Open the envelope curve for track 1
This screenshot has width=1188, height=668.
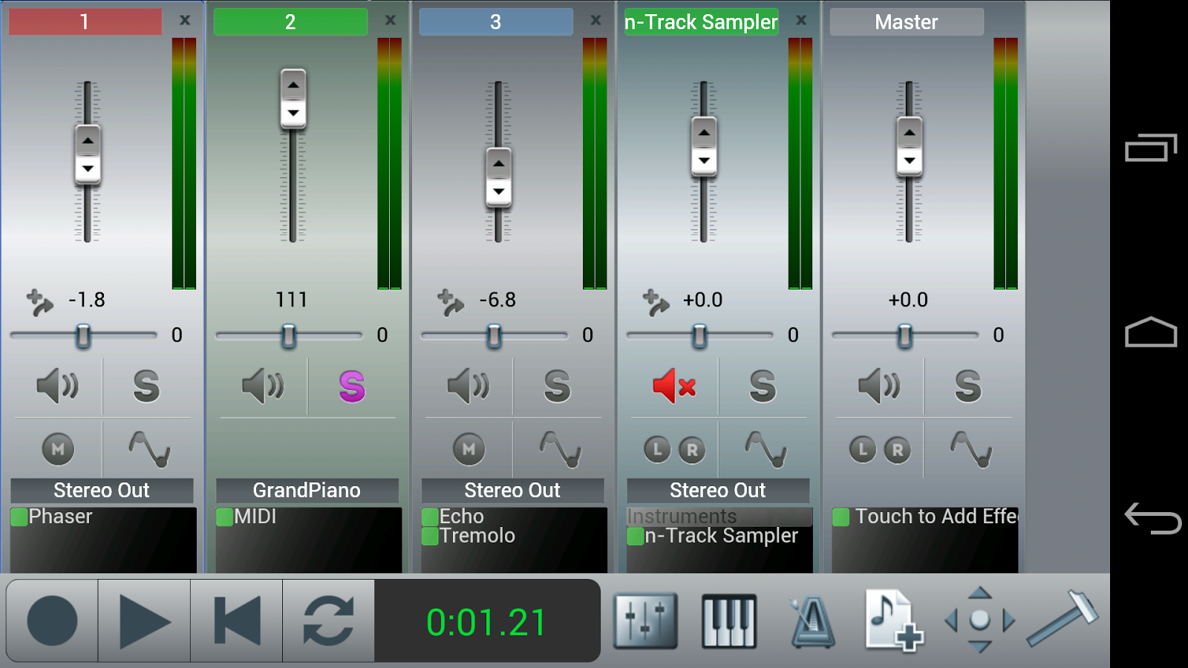pos(149,449)
